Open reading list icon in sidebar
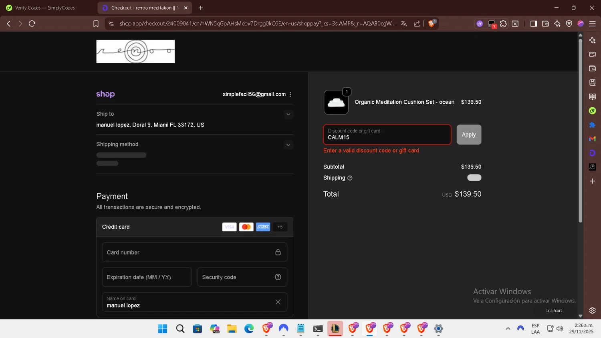Image resolution: width=601 pixels, height=338 pixels. pyautogui.click(x=592, y=97)
